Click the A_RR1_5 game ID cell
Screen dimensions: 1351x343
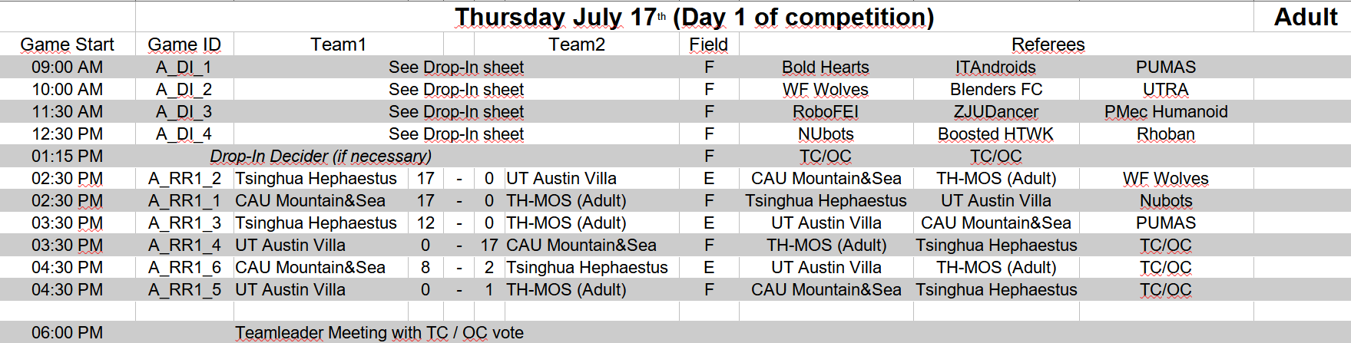coord(184,289)
